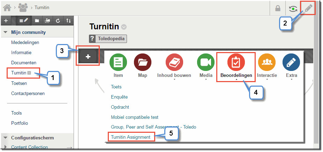This screenshot has width=323, height=152.
Task: Toggle student preview eye icon
Action: point(293,9)
